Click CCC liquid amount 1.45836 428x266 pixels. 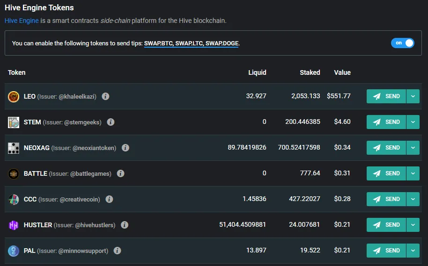tap(254, 199)
